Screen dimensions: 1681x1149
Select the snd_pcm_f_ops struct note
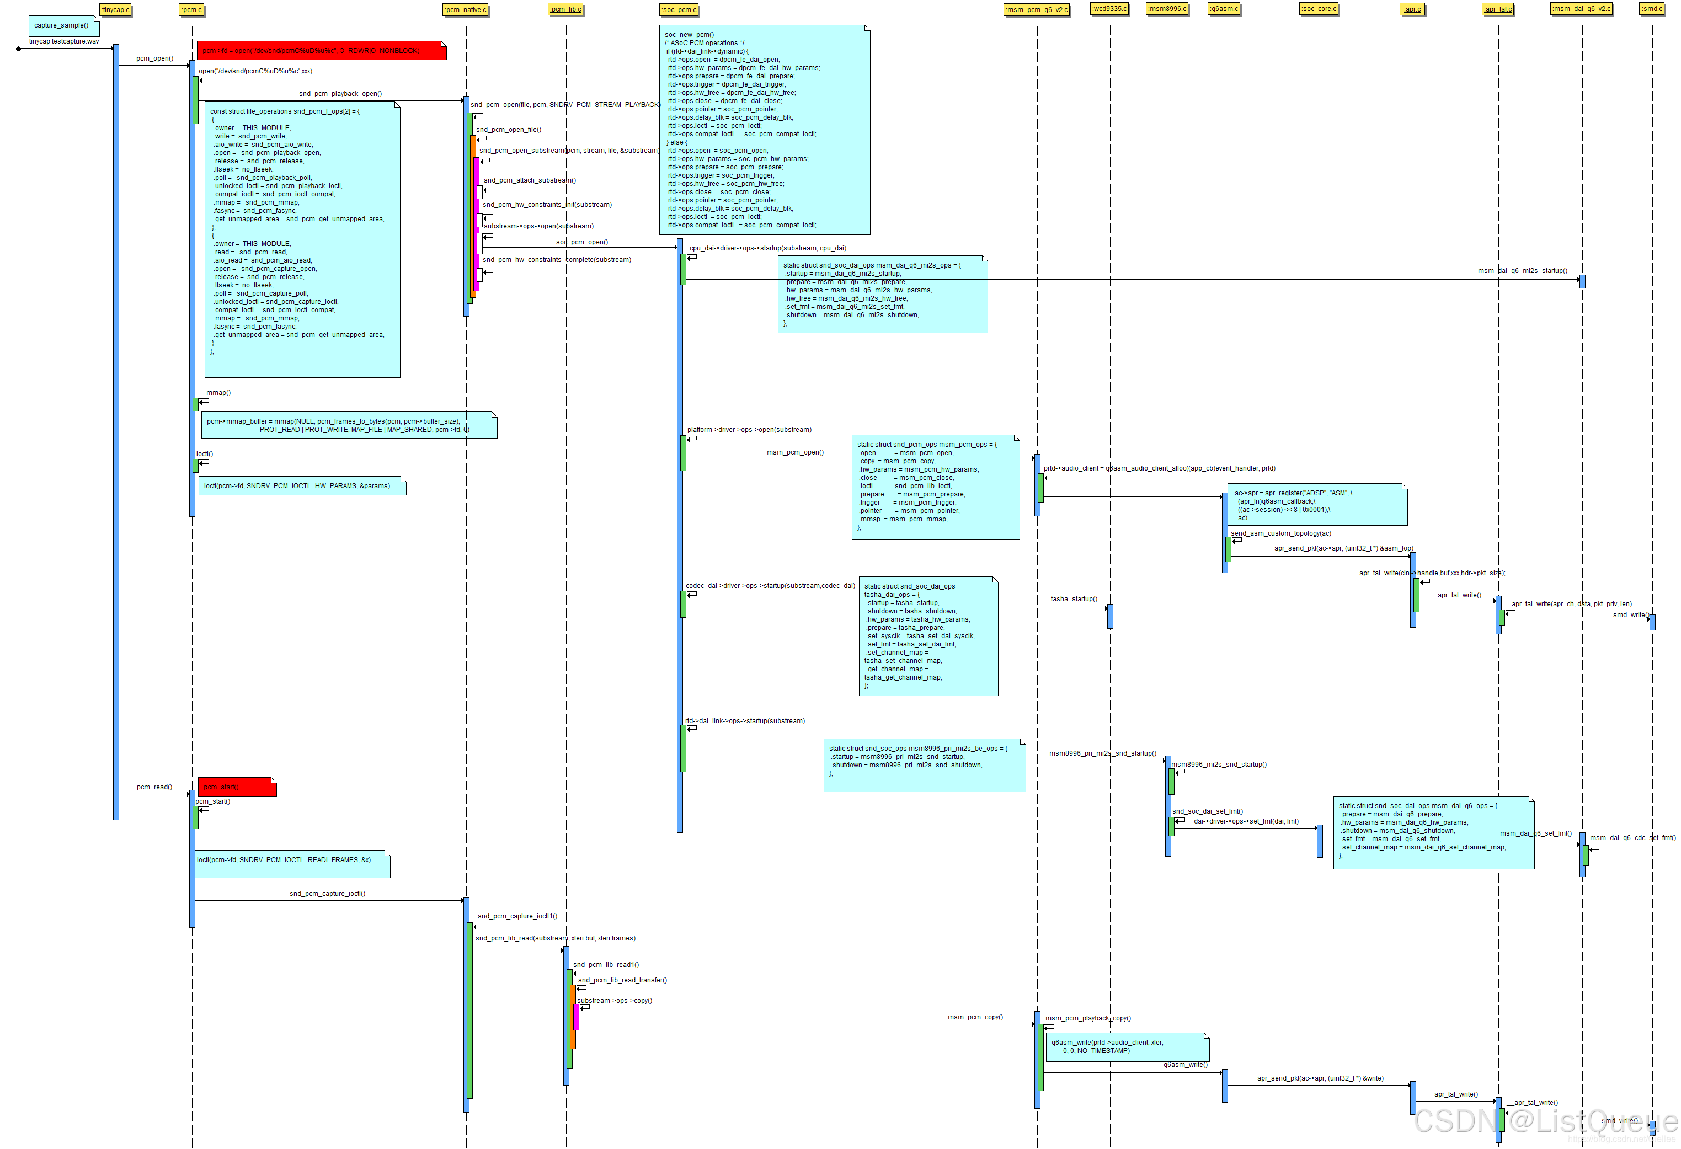pos(302,239)
